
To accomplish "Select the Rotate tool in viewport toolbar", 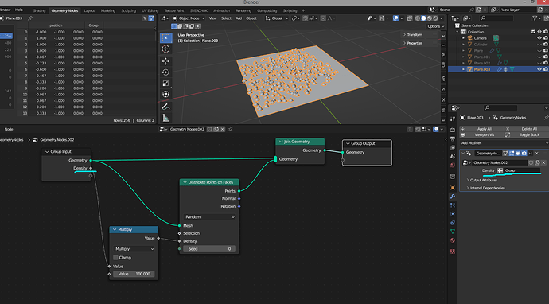I will (166, 72).
